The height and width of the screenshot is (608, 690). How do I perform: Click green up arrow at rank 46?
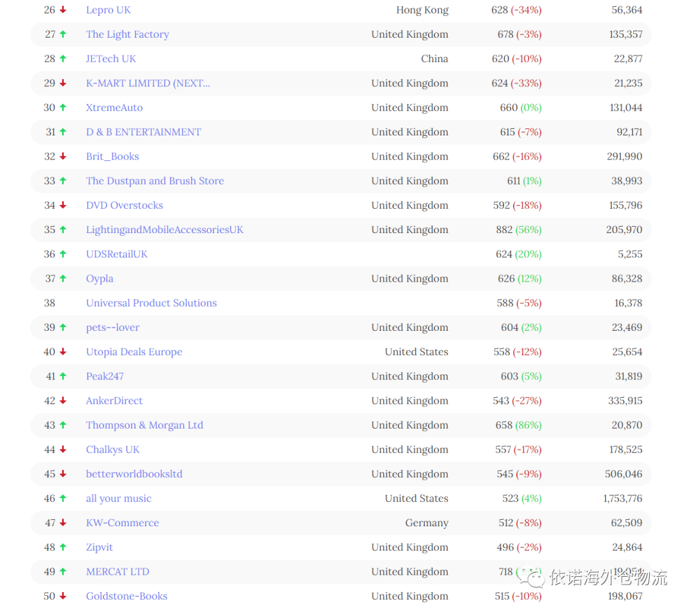(x=63, y=498)
